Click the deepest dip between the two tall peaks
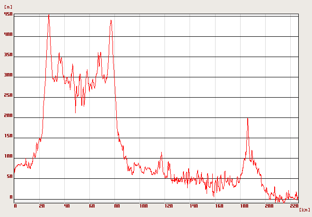This screenshot has width=312, height=217. click(x=75, y=112)
